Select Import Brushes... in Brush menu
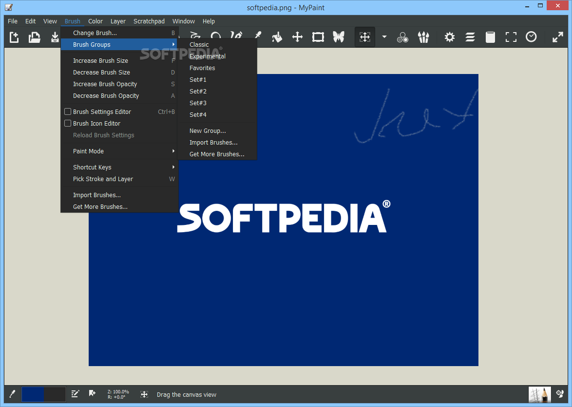This screenshot has height=407, width=572. tap(120, 195)
